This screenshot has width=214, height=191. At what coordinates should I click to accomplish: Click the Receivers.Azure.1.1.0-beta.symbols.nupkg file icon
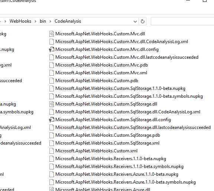tap(52, 182)
